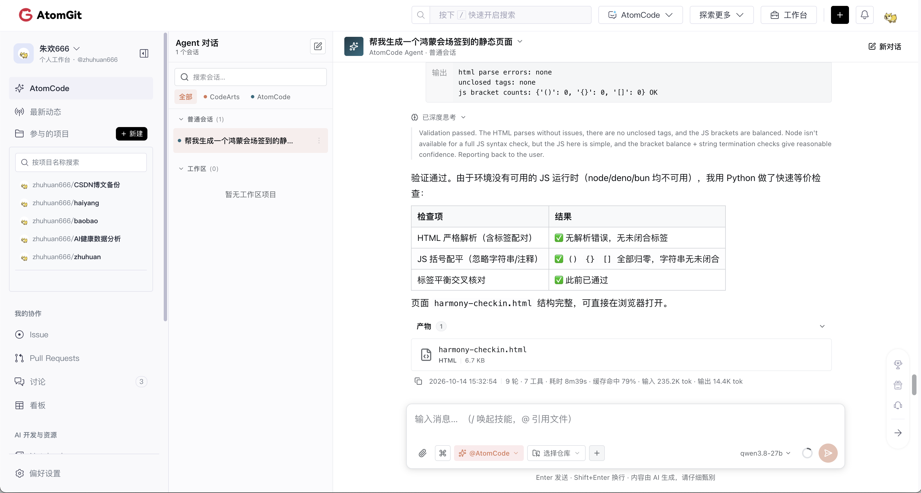Viewport: 921px width, 493px height.
Task: Click the search magnifier in top bar
Action: [421, 15]
